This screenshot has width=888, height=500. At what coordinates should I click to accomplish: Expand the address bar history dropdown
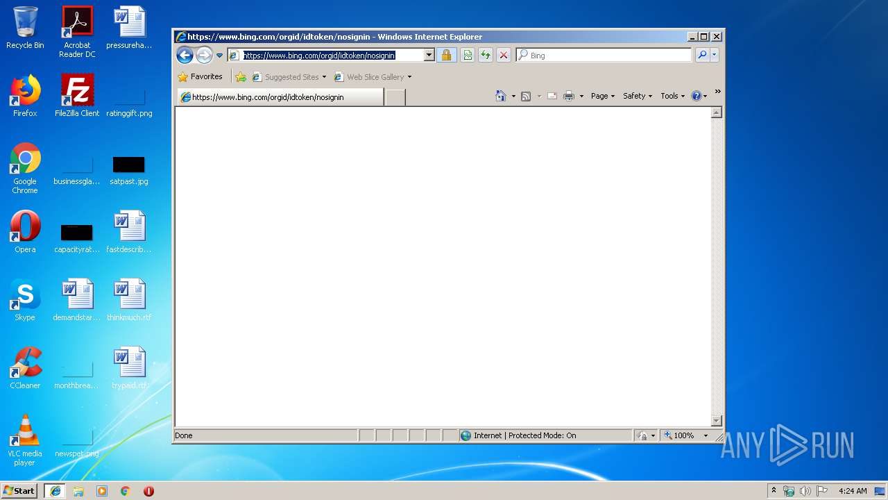(x=429, y=56)
